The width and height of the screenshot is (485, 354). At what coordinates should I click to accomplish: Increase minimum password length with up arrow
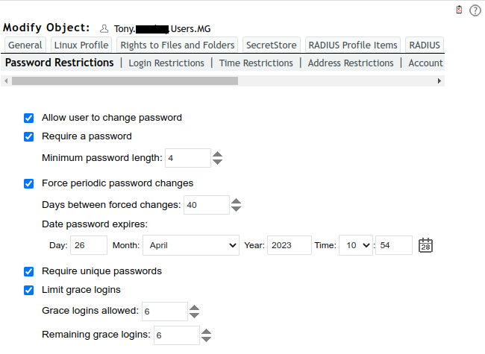[x=218, y=154]
